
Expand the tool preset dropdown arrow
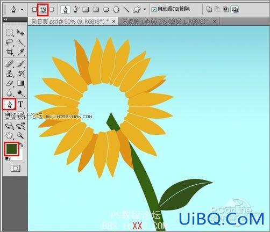tap(22, 10)
